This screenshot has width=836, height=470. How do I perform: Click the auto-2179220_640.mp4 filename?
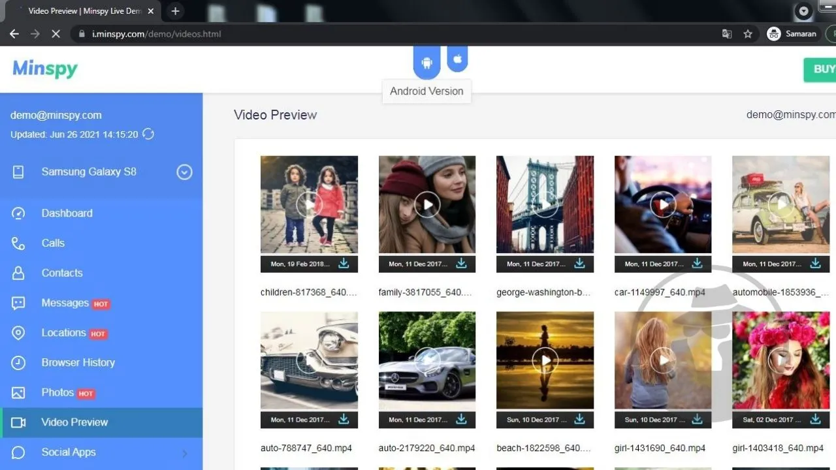426,448
